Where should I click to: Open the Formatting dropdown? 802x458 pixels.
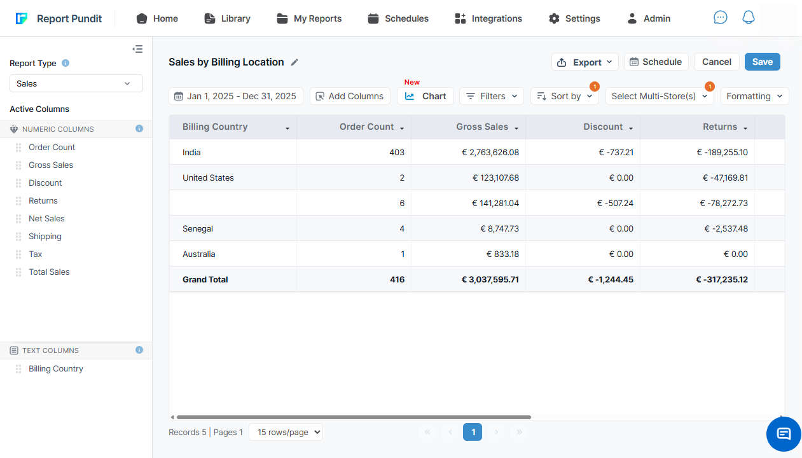tap(755, 96)
